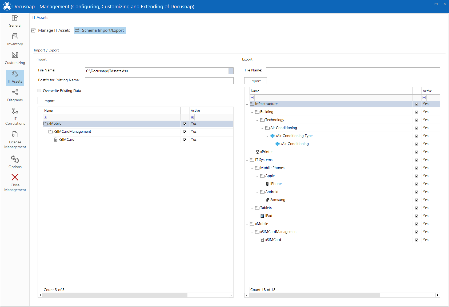Collapse the Mobile Phones node
449x307 pixels.
(x=252, y=168)
